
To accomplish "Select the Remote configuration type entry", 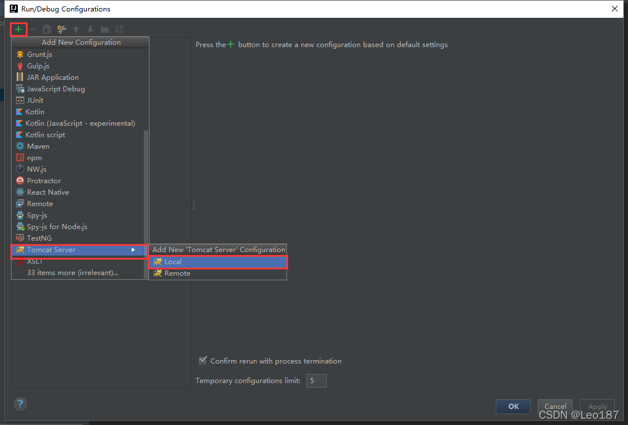I will pyautogui.click(x=78, y=204).
